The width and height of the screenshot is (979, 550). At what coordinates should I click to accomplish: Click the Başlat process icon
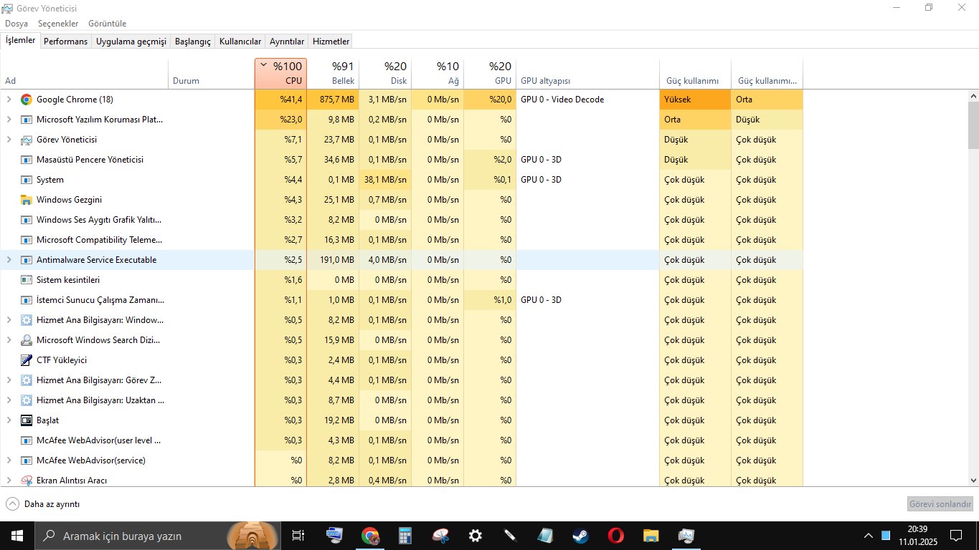click(27, 420)
